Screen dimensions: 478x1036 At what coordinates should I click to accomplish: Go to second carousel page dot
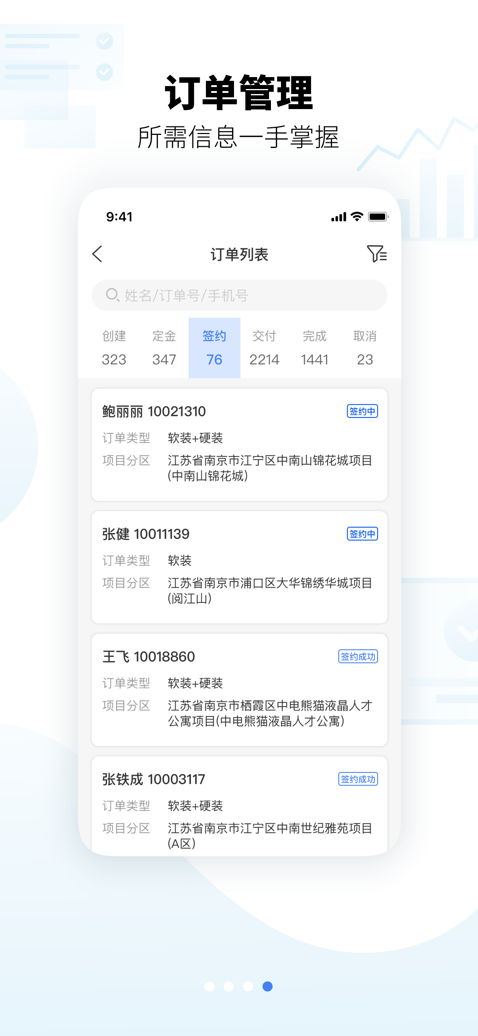pyautogui.click(x=229, y=986)
